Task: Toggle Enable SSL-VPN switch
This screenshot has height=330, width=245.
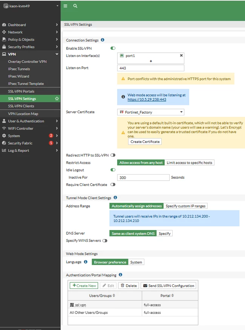Action: pos(113,48)
